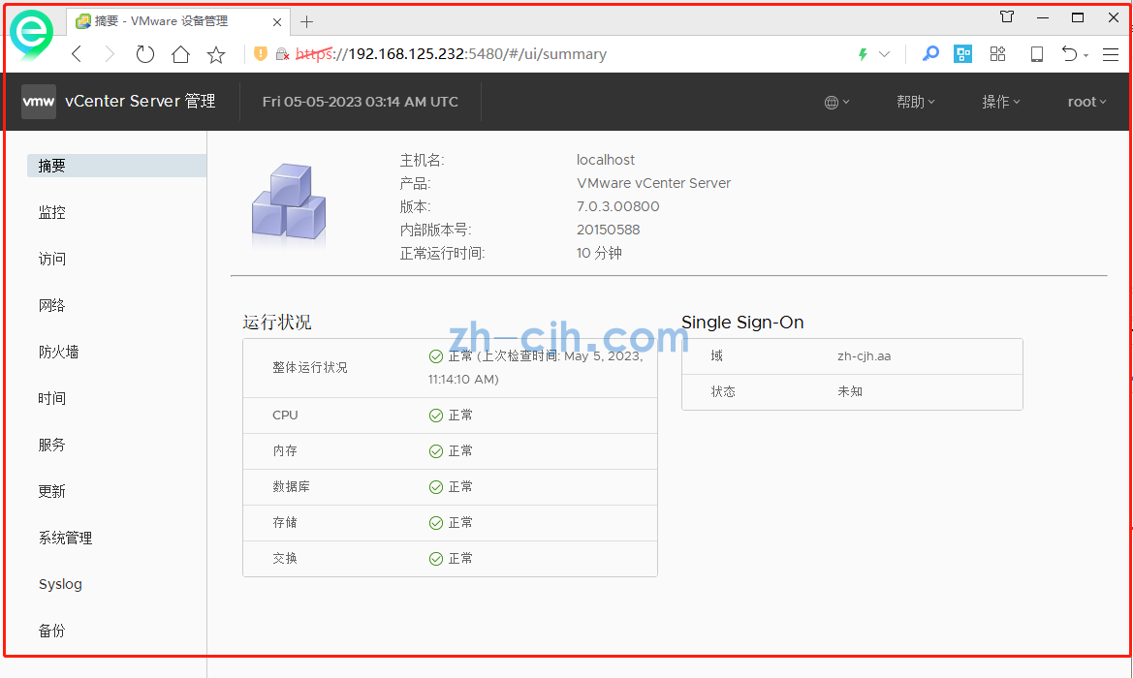
Task: Close the VMware 设备管理 tab
Action: pos(277,22)
